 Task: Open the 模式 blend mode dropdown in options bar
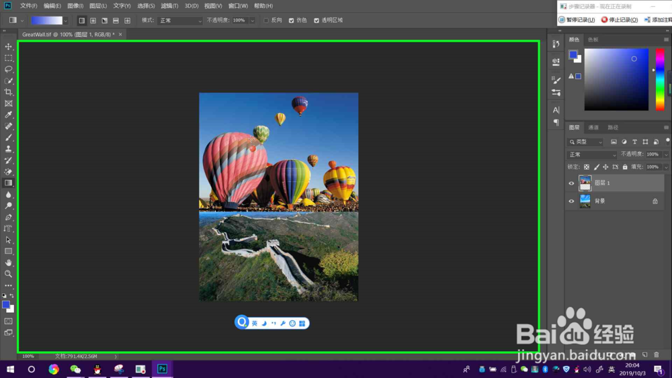pyautogui.click(x=179, y=21)
